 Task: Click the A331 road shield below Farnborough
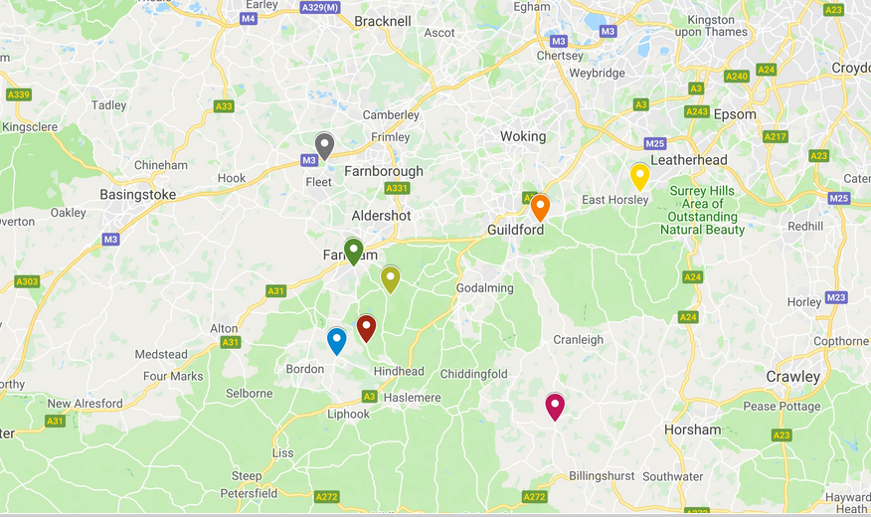pyautogui.click(x=397, y=188)
